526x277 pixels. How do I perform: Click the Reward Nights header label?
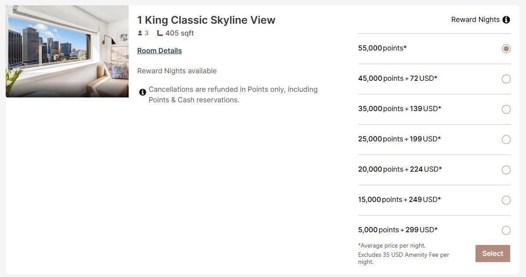475,19
